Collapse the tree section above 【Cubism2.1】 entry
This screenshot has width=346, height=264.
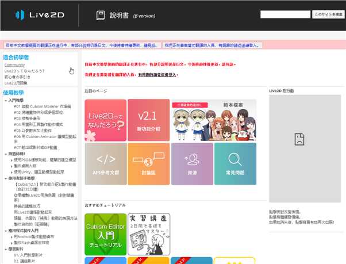[6, 178]
